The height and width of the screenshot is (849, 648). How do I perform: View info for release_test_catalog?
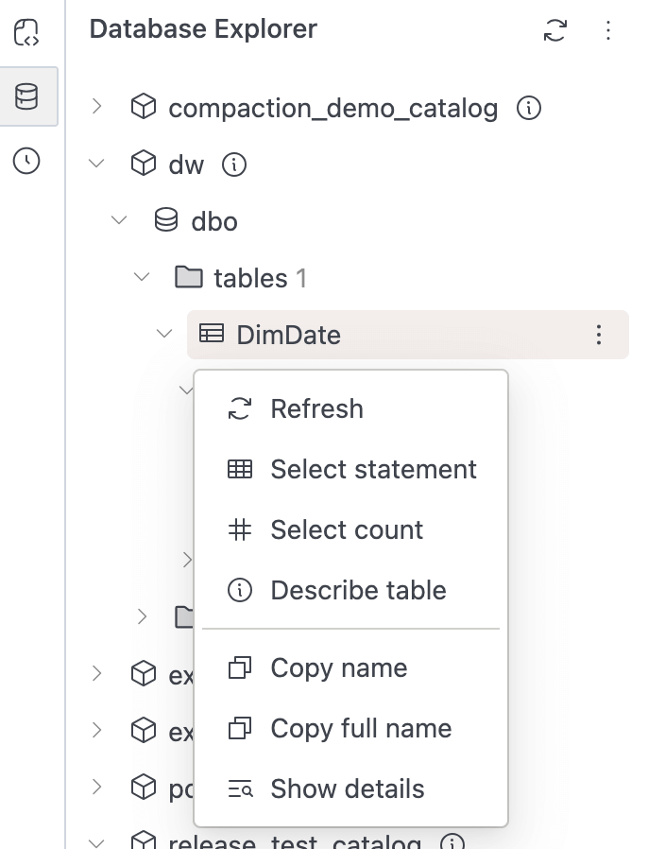[452, 840]
